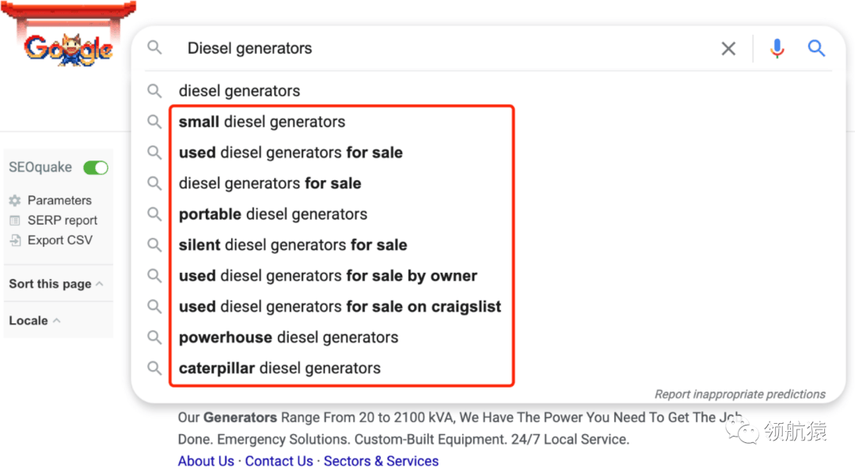Open the SERP report
The image size is (855, 469).
coord(63,221)
